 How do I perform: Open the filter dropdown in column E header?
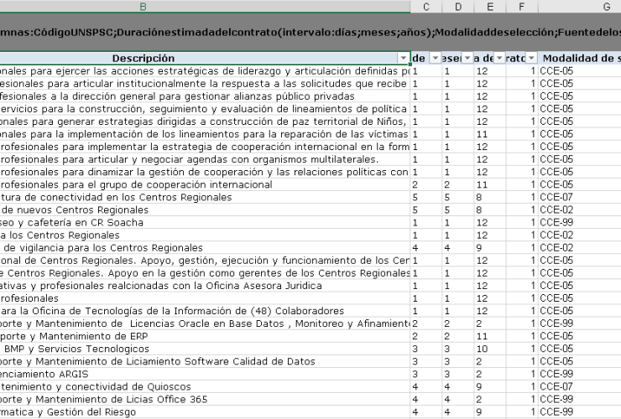pos(499,58)
